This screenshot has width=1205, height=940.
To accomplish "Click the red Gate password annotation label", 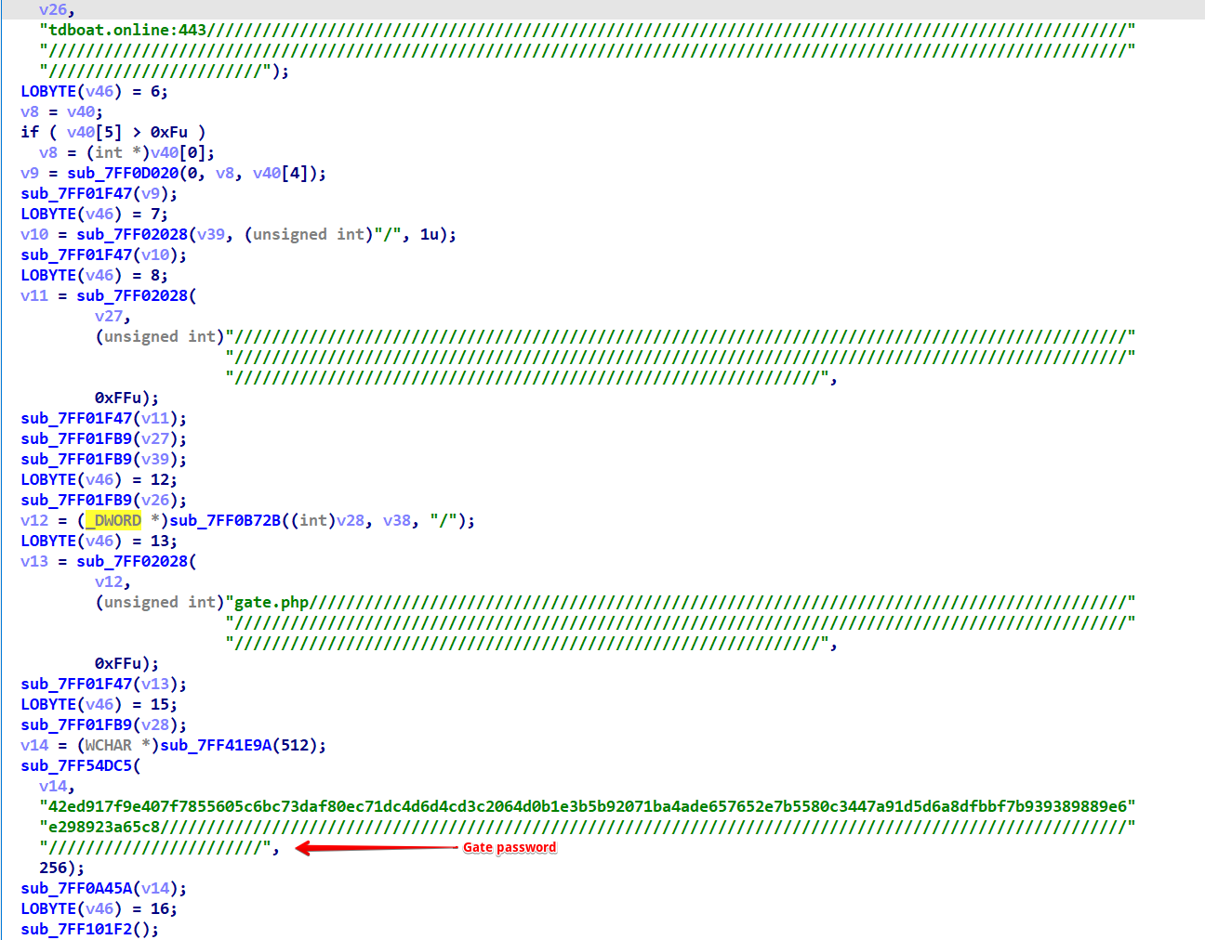I will tap(510, 848).
